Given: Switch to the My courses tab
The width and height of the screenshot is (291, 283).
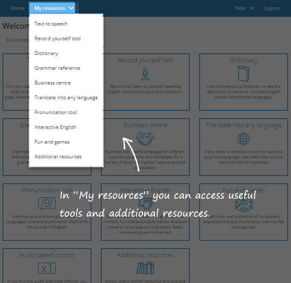Looking at the screenshot, I should [x=15, y=40].
